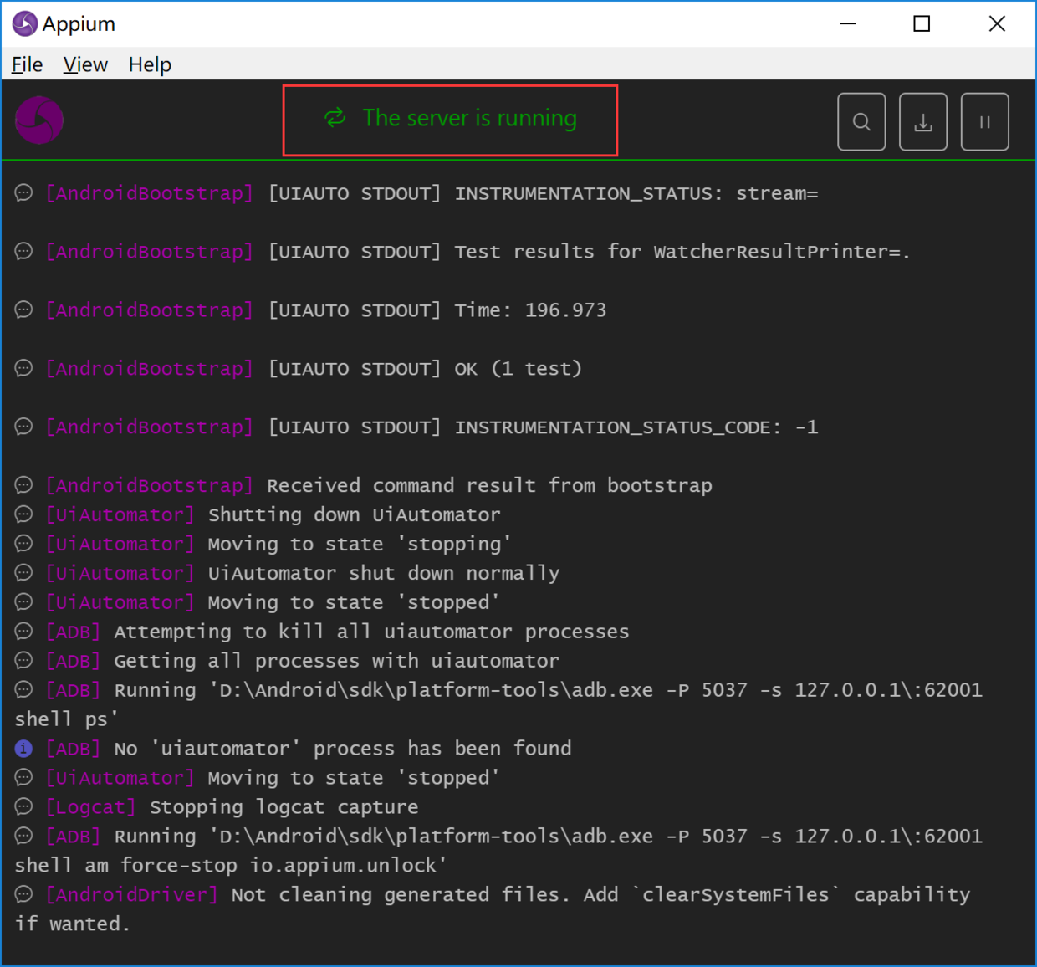Click the purple Appium logo in the toolbar
Image resolution: width=1037 pixels, height=967 pixels.
pyautogui.click(x=39, y=120)
